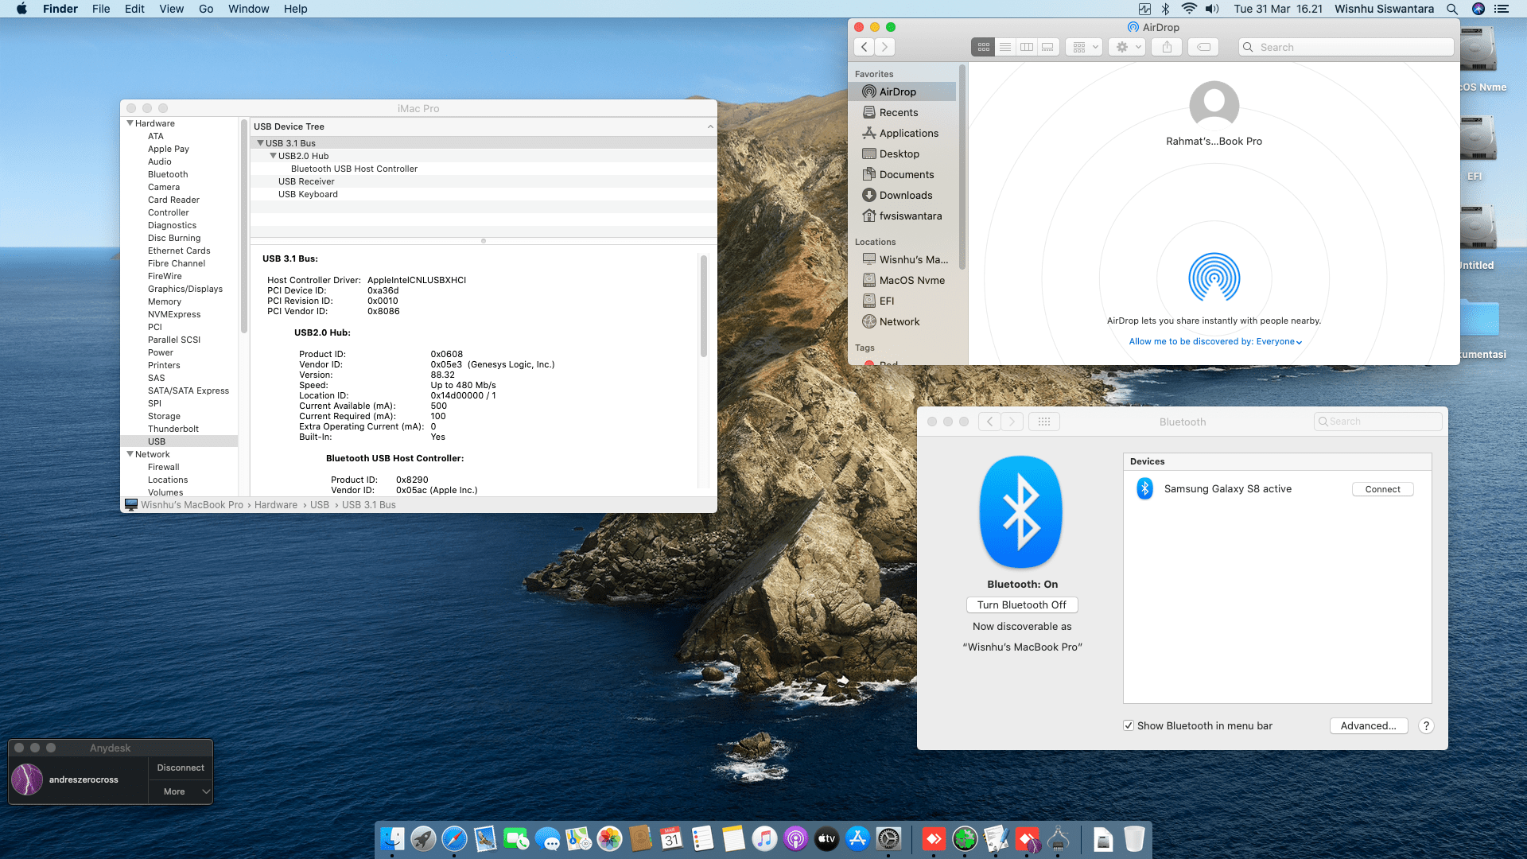This screenshot has width=1527, height=859.
Task: Switch Finder to icon view
Action: coord(983,47)
